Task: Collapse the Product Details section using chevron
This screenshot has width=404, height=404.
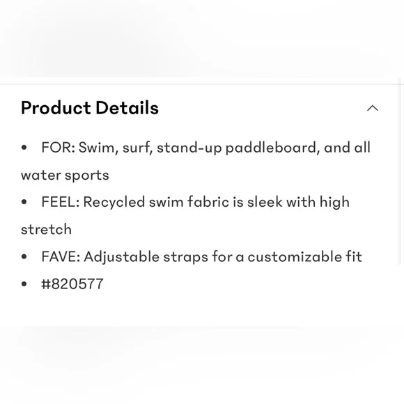Action: [x=373, y=108]
